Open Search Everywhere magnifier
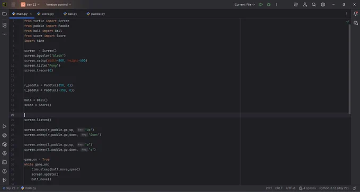This screenshot has width=360, height=192. click(x=313, y=5)
